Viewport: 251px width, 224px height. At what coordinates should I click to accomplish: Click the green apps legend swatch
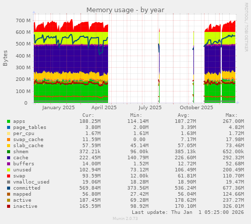coord(9,121)
